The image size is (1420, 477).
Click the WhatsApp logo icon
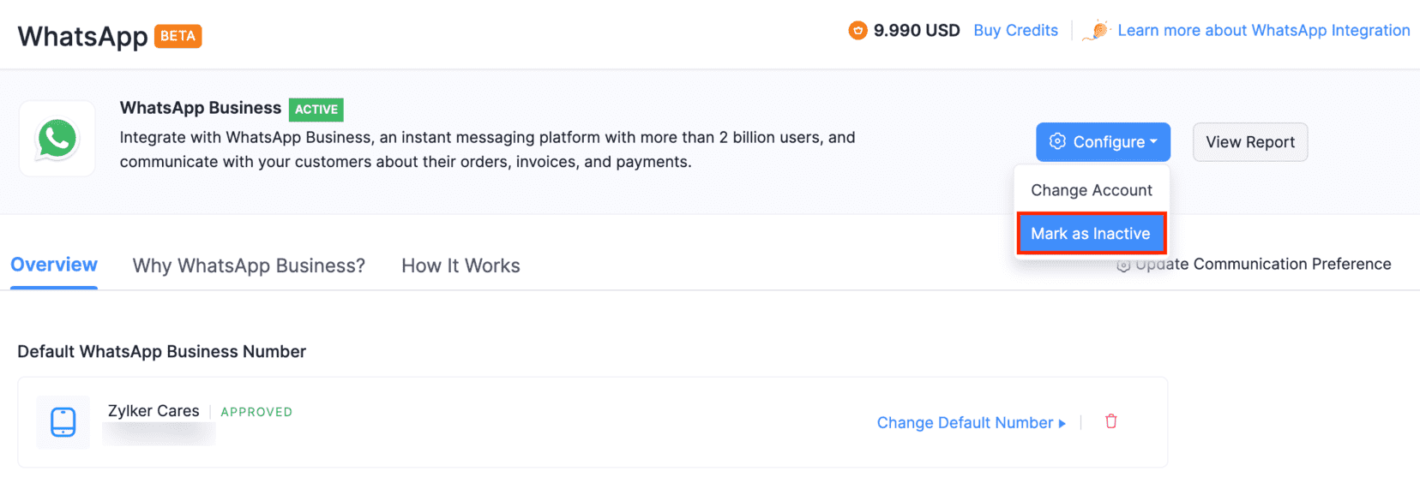[x=57, y=139]
